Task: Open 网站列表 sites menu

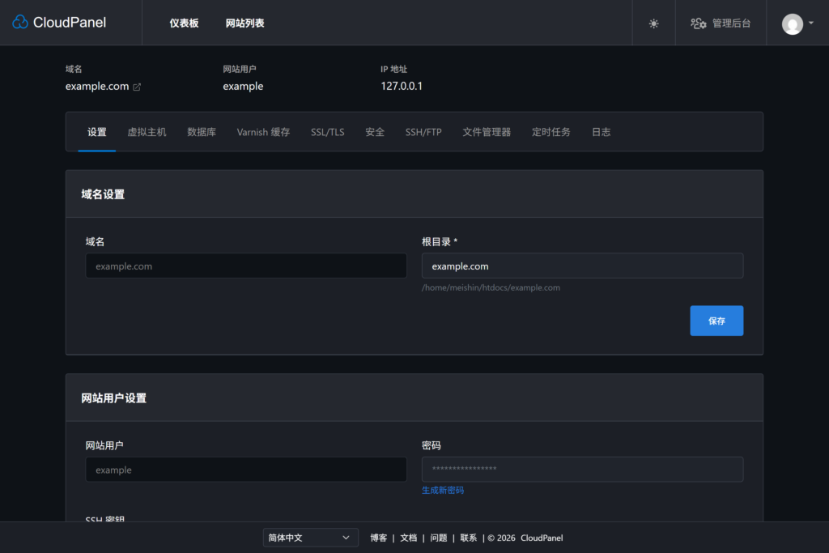Action: [244, 23]
